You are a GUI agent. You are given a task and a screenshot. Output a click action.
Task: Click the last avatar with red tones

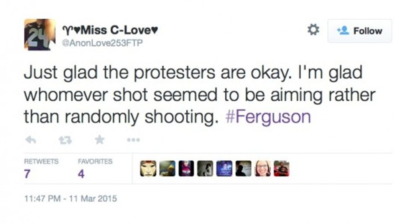tap(281, 169)
